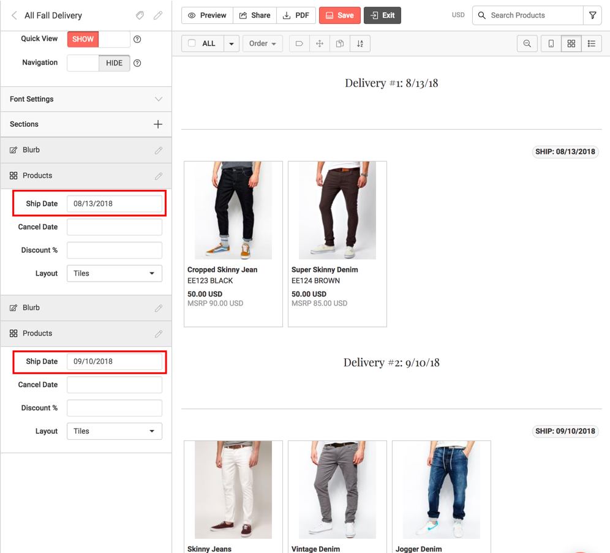Screen dimensions: 610x553
Task: Switch to list view icon
Action: [x=592, y=43]
